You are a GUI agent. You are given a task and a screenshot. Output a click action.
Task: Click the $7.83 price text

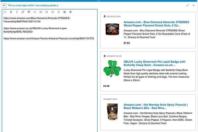tap(127, 43)
